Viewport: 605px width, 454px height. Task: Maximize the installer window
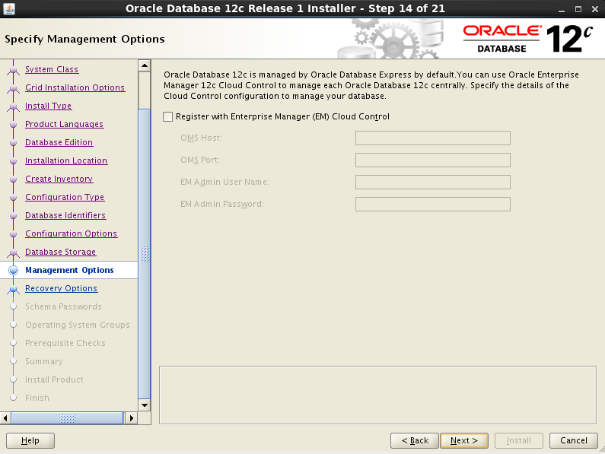(578, 9)
